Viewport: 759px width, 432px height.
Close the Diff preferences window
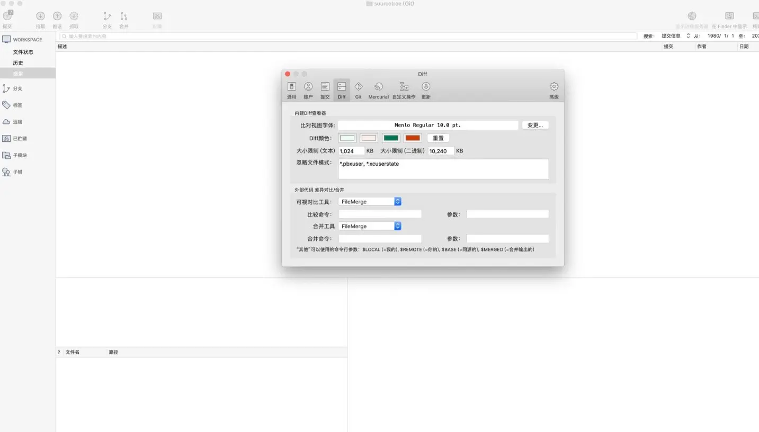[x=288, y=74]
